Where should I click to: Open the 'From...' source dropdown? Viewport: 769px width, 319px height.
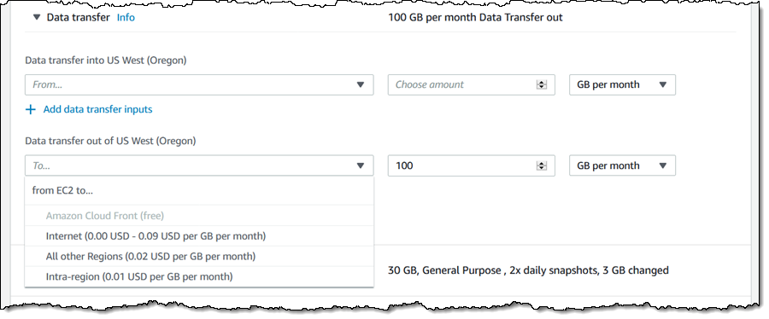tap(199, 84)
